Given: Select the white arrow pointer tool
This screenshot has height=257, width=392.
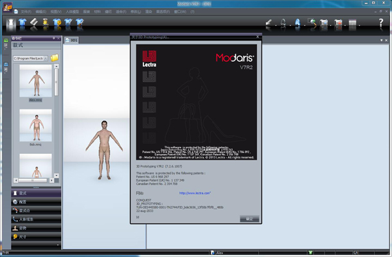Looking at the screenshot, I should [269, 23].
